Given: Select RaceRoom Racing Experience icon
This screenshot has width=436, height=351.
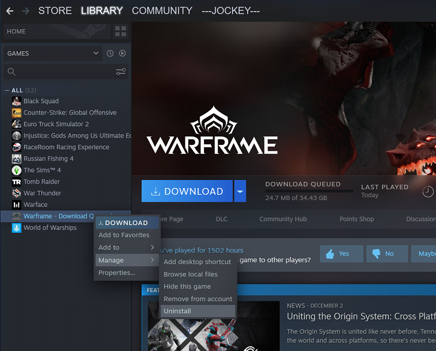Looking at the screenshot, I should [x=16, y=147].
